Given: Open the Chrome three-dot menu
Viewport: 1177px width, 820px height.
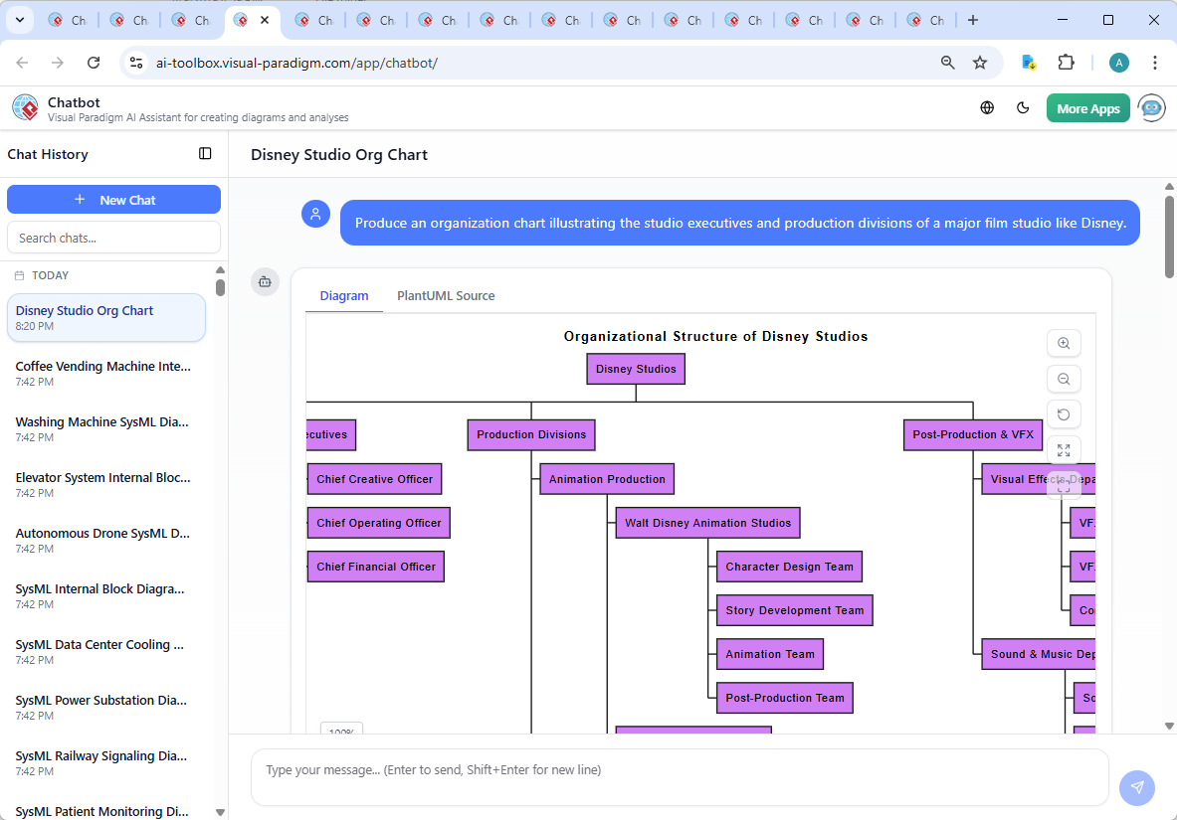Looking at the screenshot, I should click(x=1155, y=63).
